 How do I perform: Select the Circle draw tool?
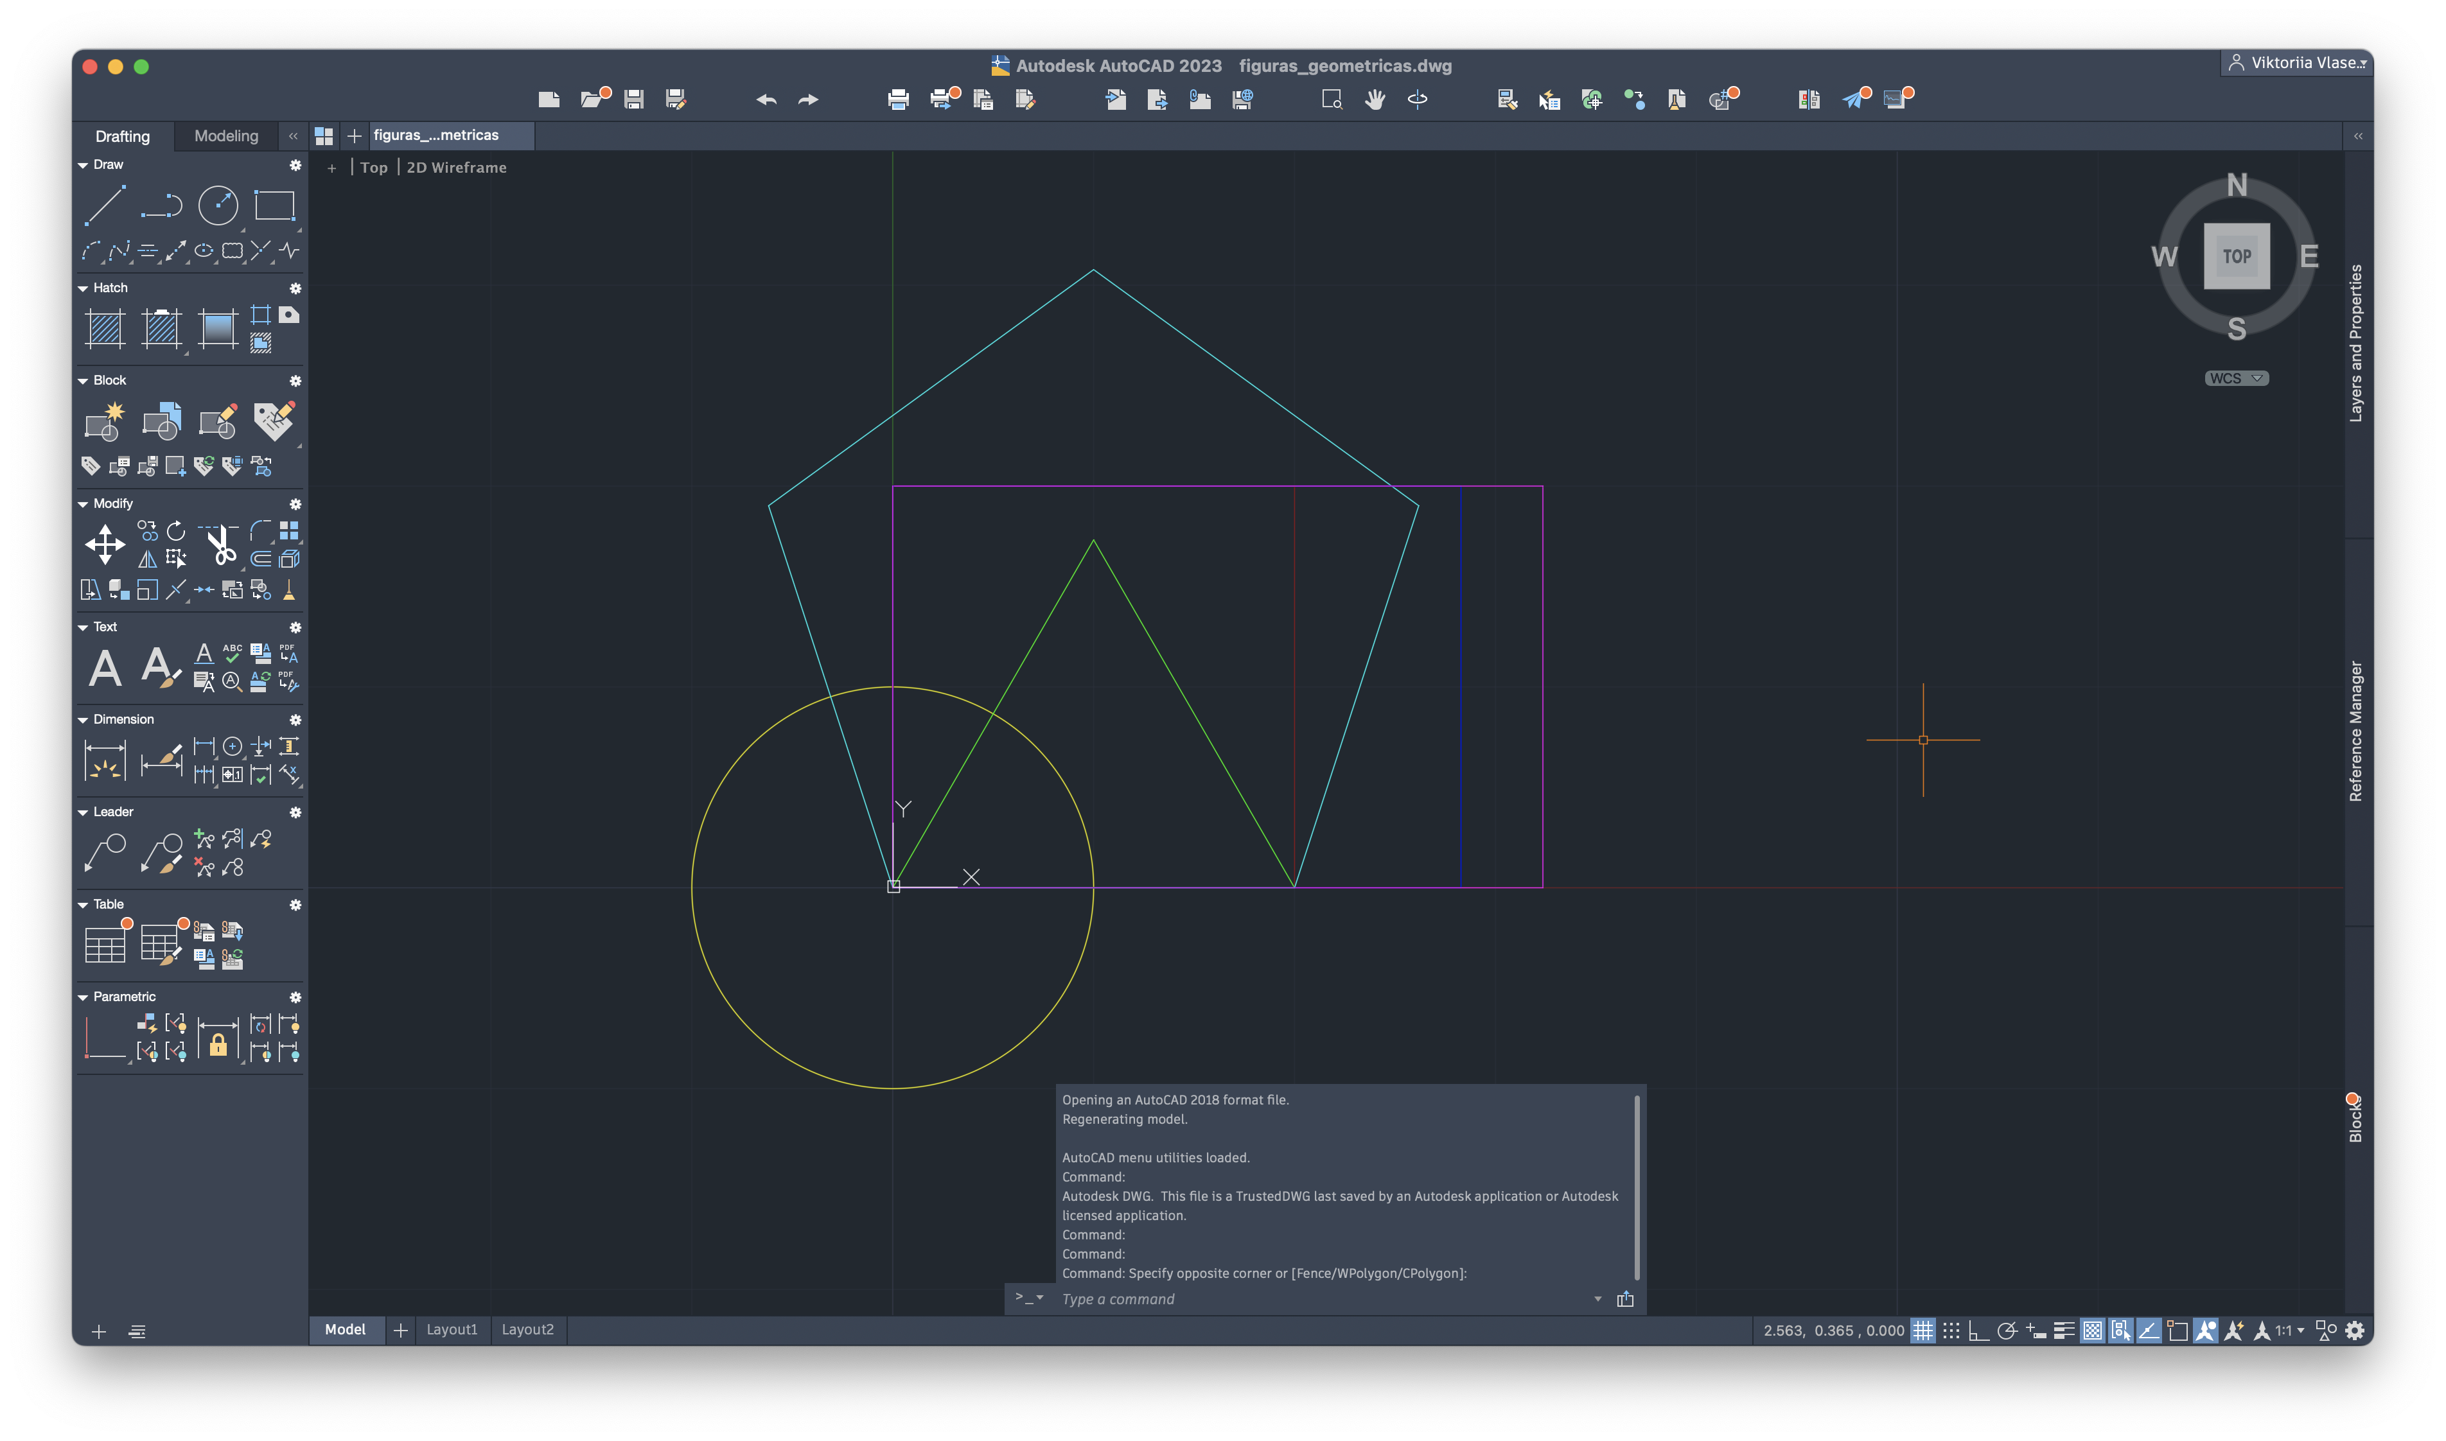tap(218, 206)
